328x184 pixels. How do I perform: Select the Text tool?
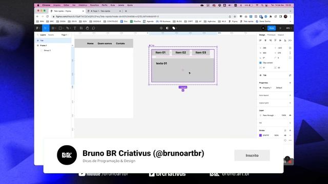pos(75,28)
